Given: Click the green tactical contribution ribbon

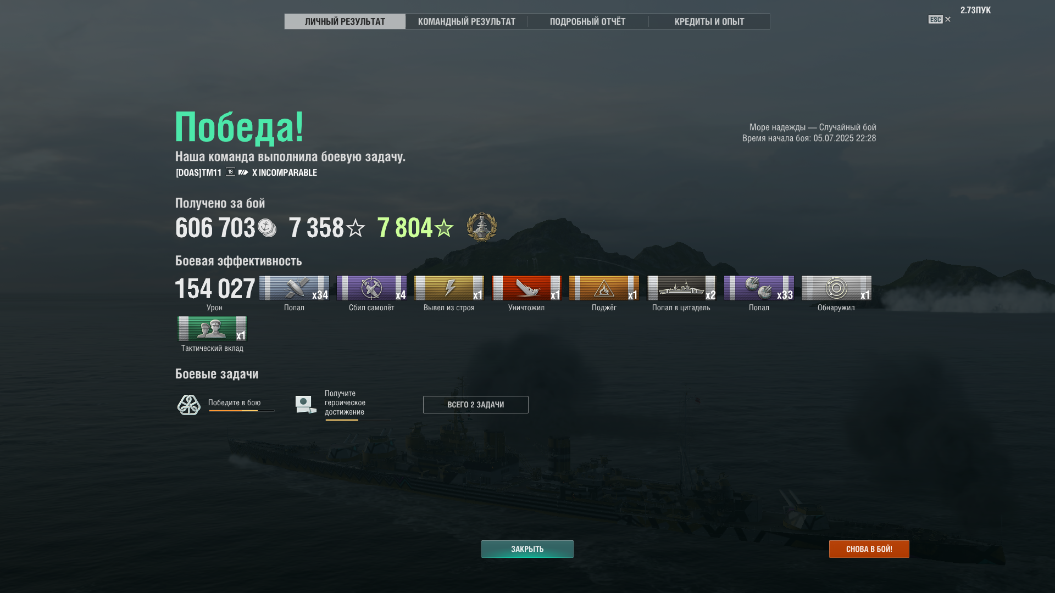Looking at the screenshot, I should click(x=212, y=328).
